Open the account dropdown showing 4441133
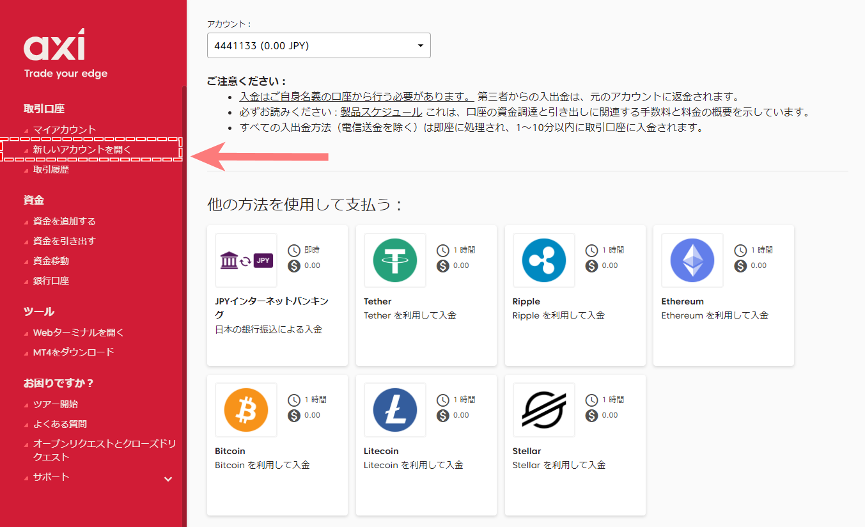Screen dimensions: 865x527 pyautogui.click(x=319, y=45)
